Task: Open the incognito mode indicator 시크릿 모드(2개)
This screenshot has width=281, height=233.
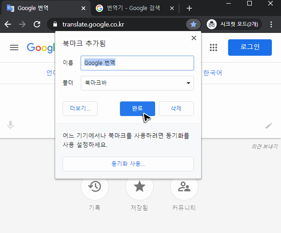Action: click(234, 24)
